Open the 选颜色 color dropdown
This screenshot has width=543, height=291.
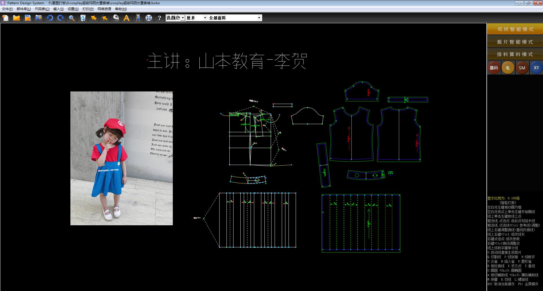(x=175, y=18)
